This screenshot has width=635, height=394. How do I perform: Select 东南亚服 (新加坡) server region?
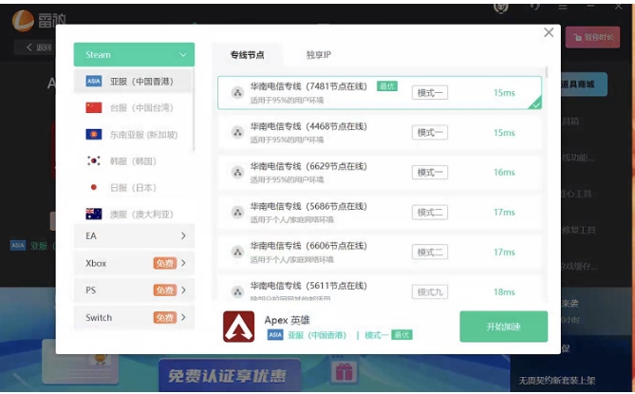point(133,135)
